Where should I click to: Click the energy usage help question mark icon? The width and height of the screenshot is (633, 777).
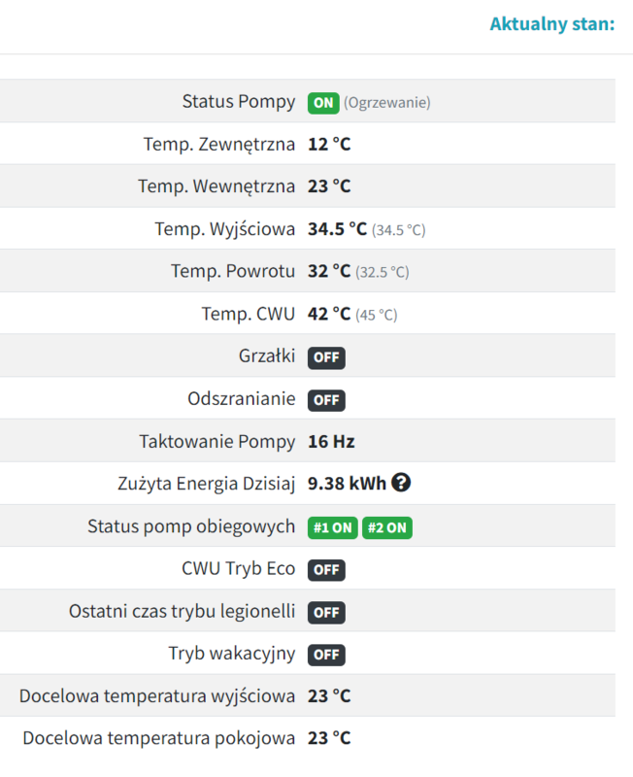click(401, 484)
